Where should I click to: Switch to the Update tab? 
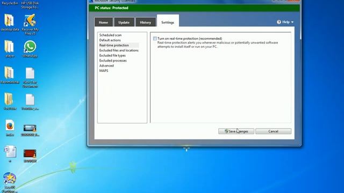124,23
